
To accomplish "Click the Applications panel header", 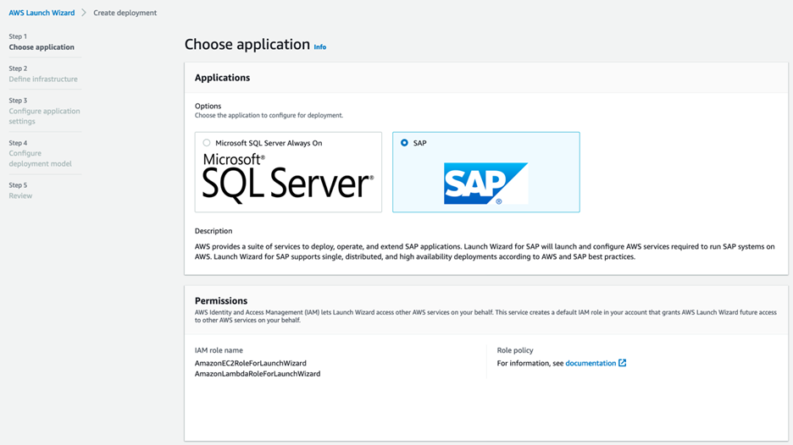I will pyautogui.click(x=223, y=78).
